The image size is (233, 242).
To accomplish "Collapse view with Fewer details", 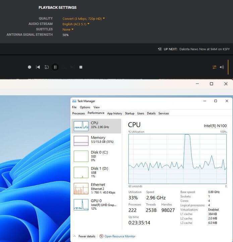I will 84,236.
